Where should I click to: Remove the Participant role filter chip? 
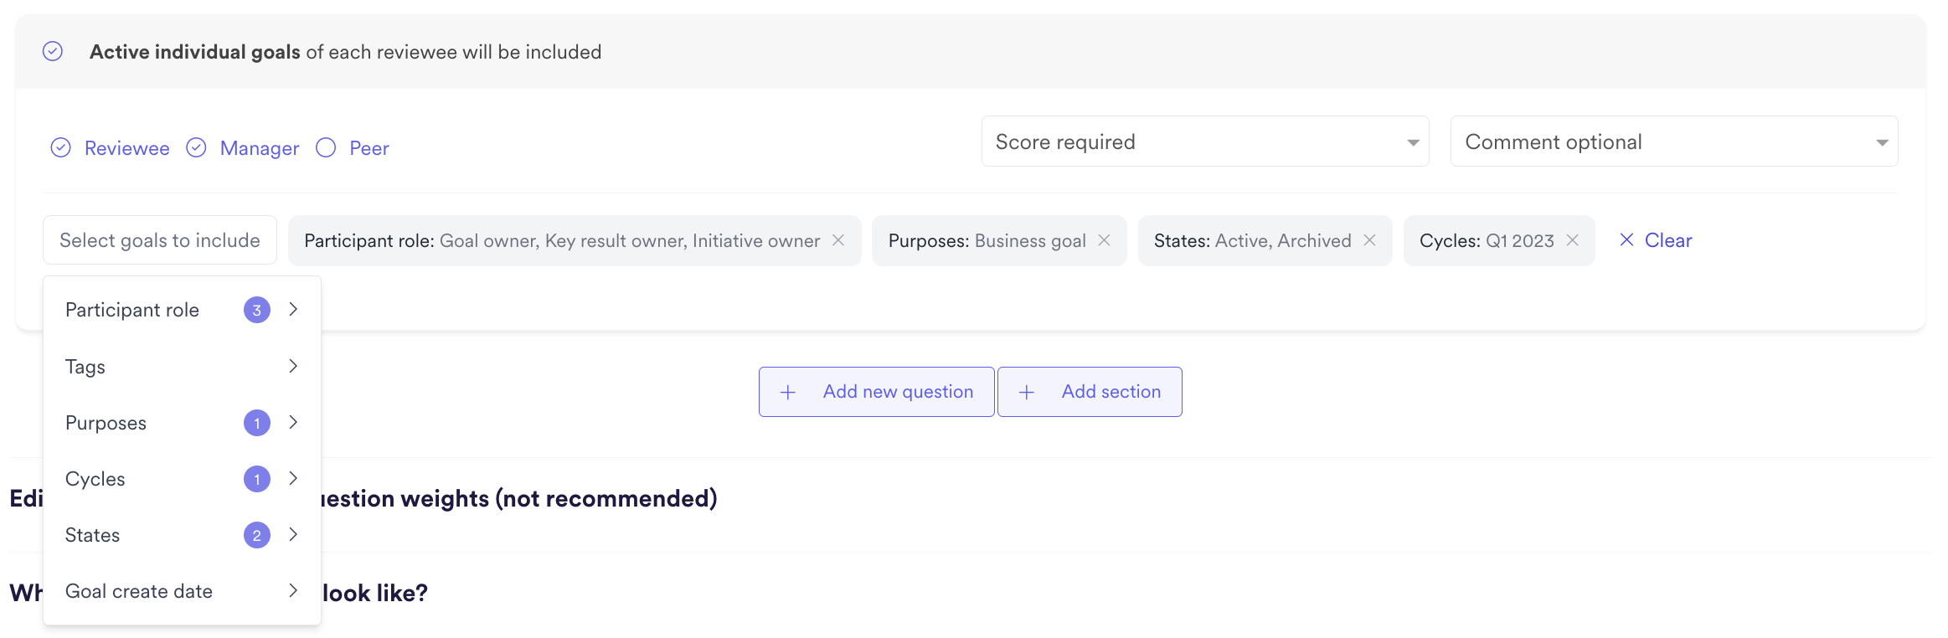[x=838, y=240]
